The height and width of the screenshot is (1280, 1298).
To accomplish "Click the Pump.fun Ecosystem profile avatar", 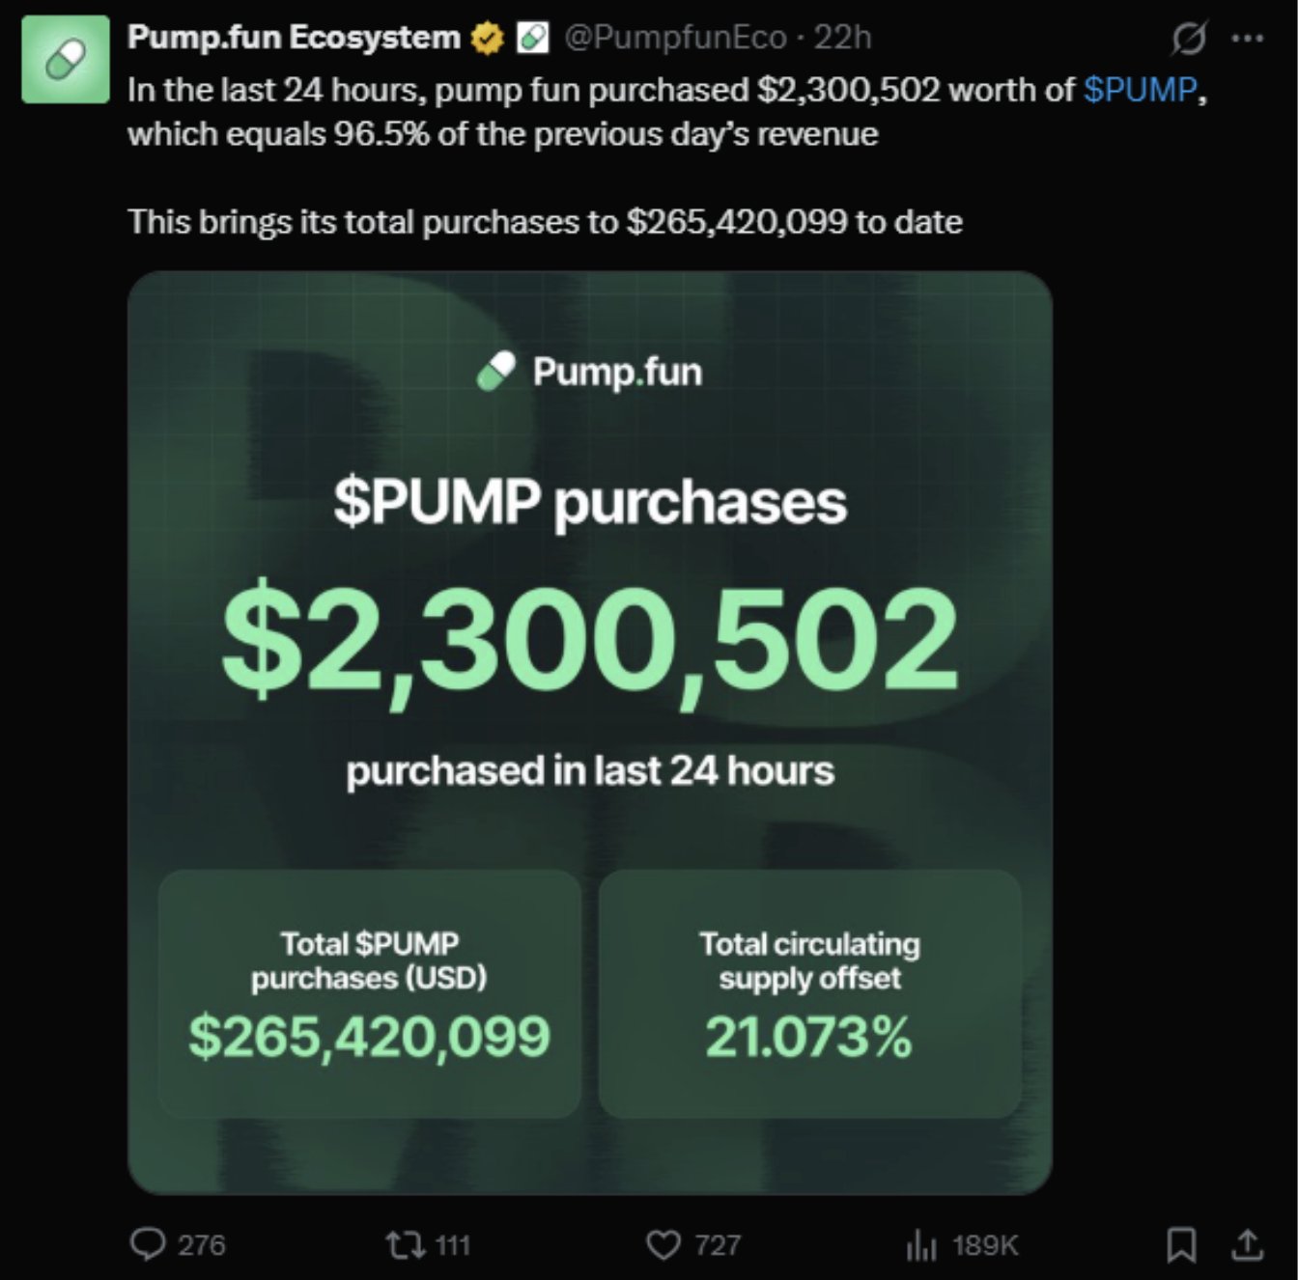I will tap(65, 59).
